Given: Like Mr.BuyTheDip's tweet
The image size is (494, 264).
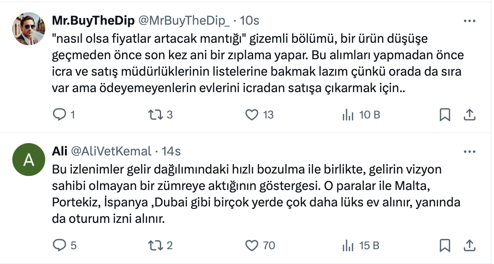Looking at the screenshot, I should [x=251, y=115].
